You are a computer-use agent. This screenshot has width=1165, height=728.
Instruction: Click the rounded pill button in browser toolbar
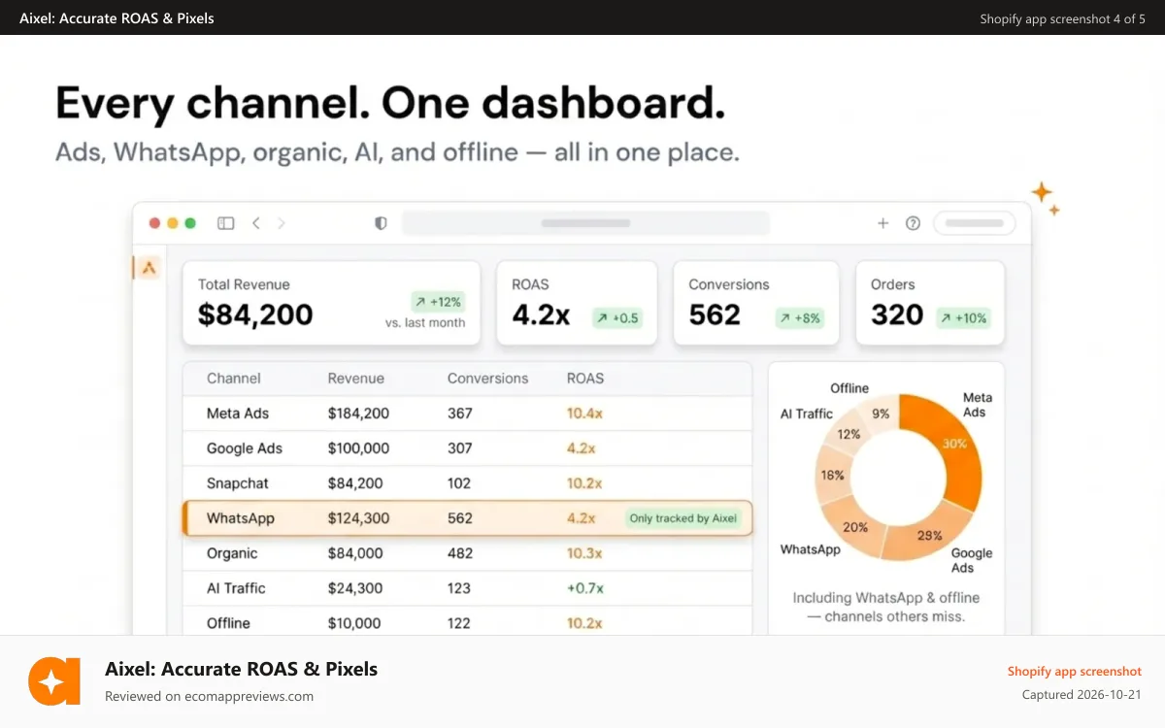[974, 223]
